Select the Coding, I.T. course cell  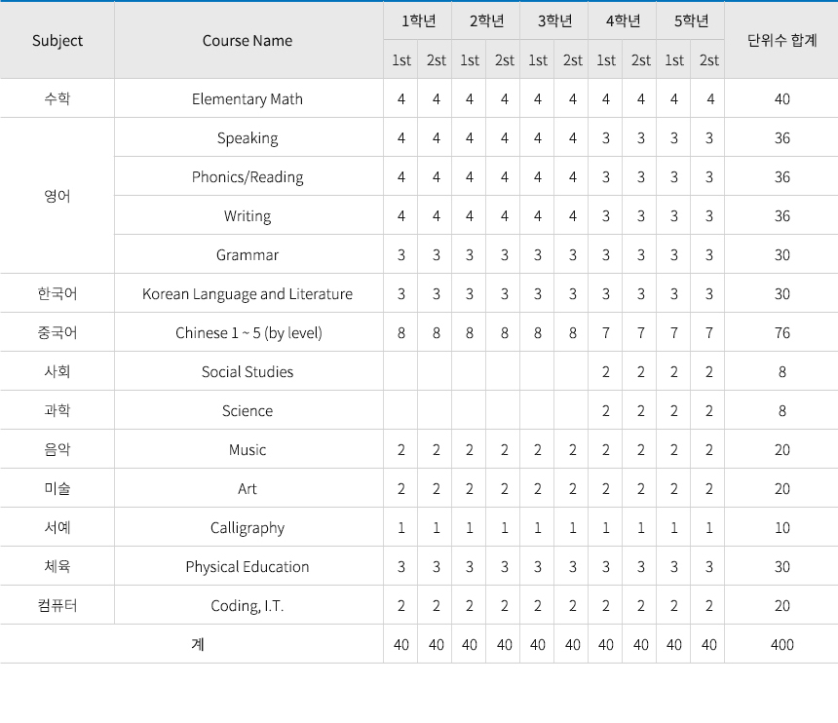248,605
